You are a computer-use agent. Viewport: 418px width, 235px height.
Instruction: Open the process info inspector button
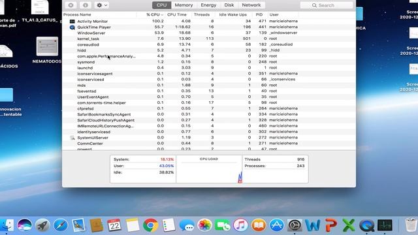(x=86, y=5)
